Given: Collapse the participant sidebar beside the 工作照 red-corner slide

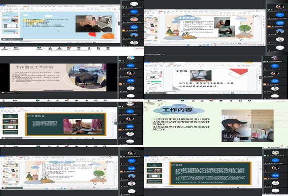Looking at the screenshot, I should point(260,78).
